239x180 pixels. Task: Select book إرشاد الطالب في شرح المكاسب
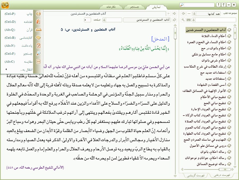[205, 67]
